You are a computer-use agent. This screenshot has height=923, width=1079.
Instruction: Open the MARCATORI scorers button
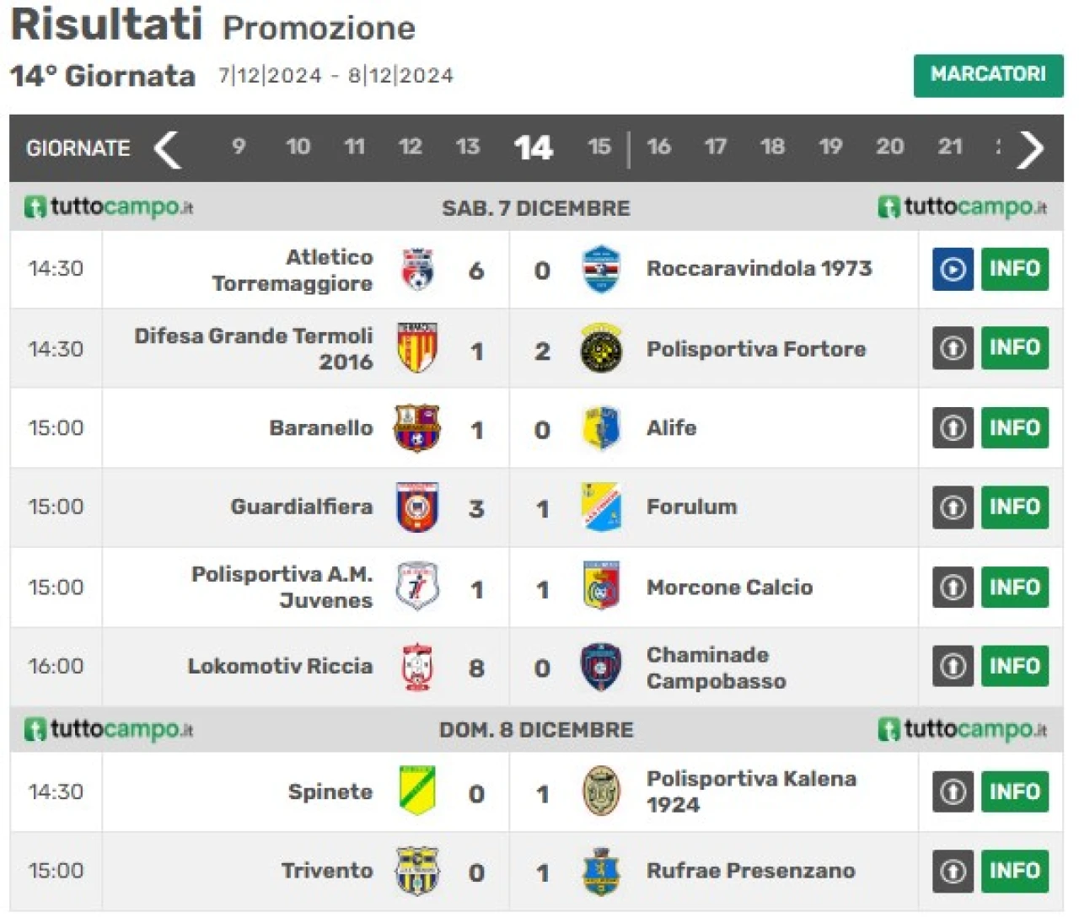[x=988, y=75]
